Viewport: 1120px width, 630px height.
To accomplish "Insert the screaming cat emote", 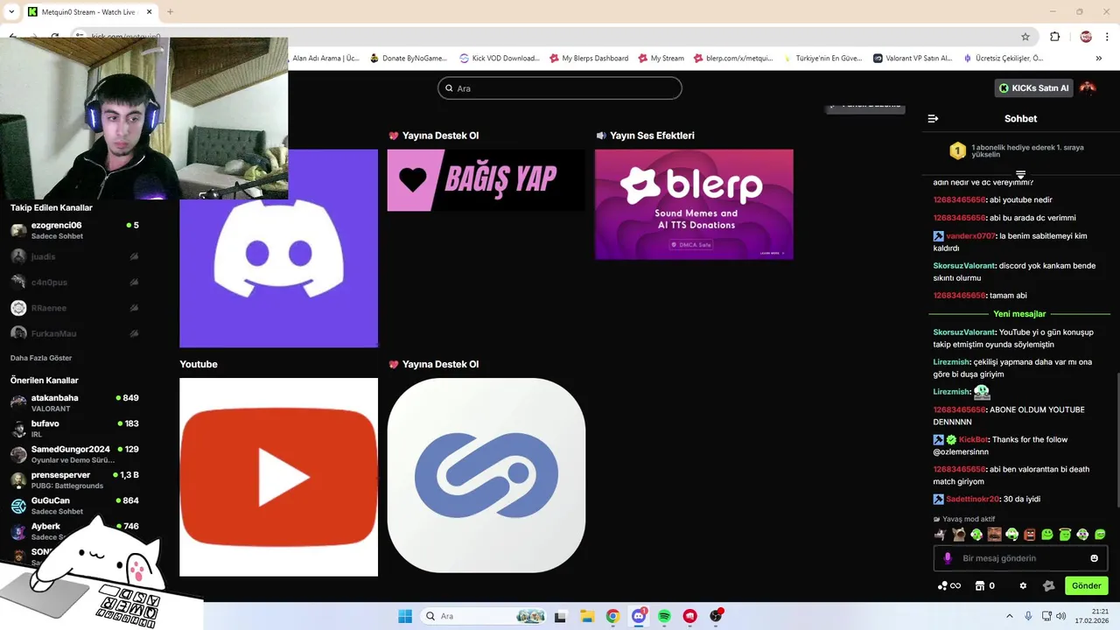I will [959, 535].
